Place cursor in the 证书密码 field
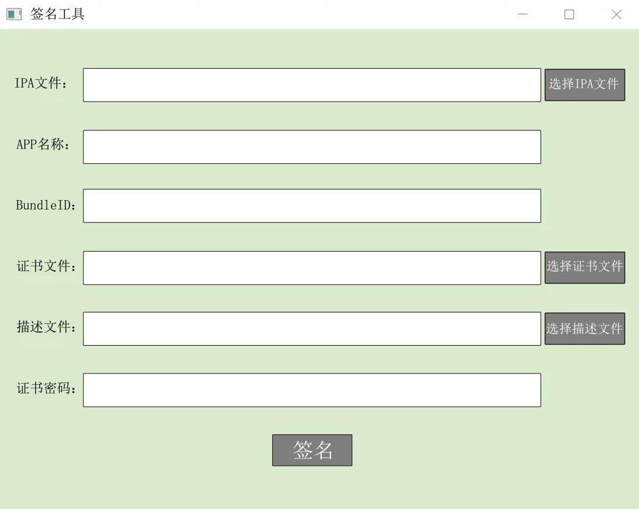Image resolution: width=639 pixels, height=509 pixels. 312,390
